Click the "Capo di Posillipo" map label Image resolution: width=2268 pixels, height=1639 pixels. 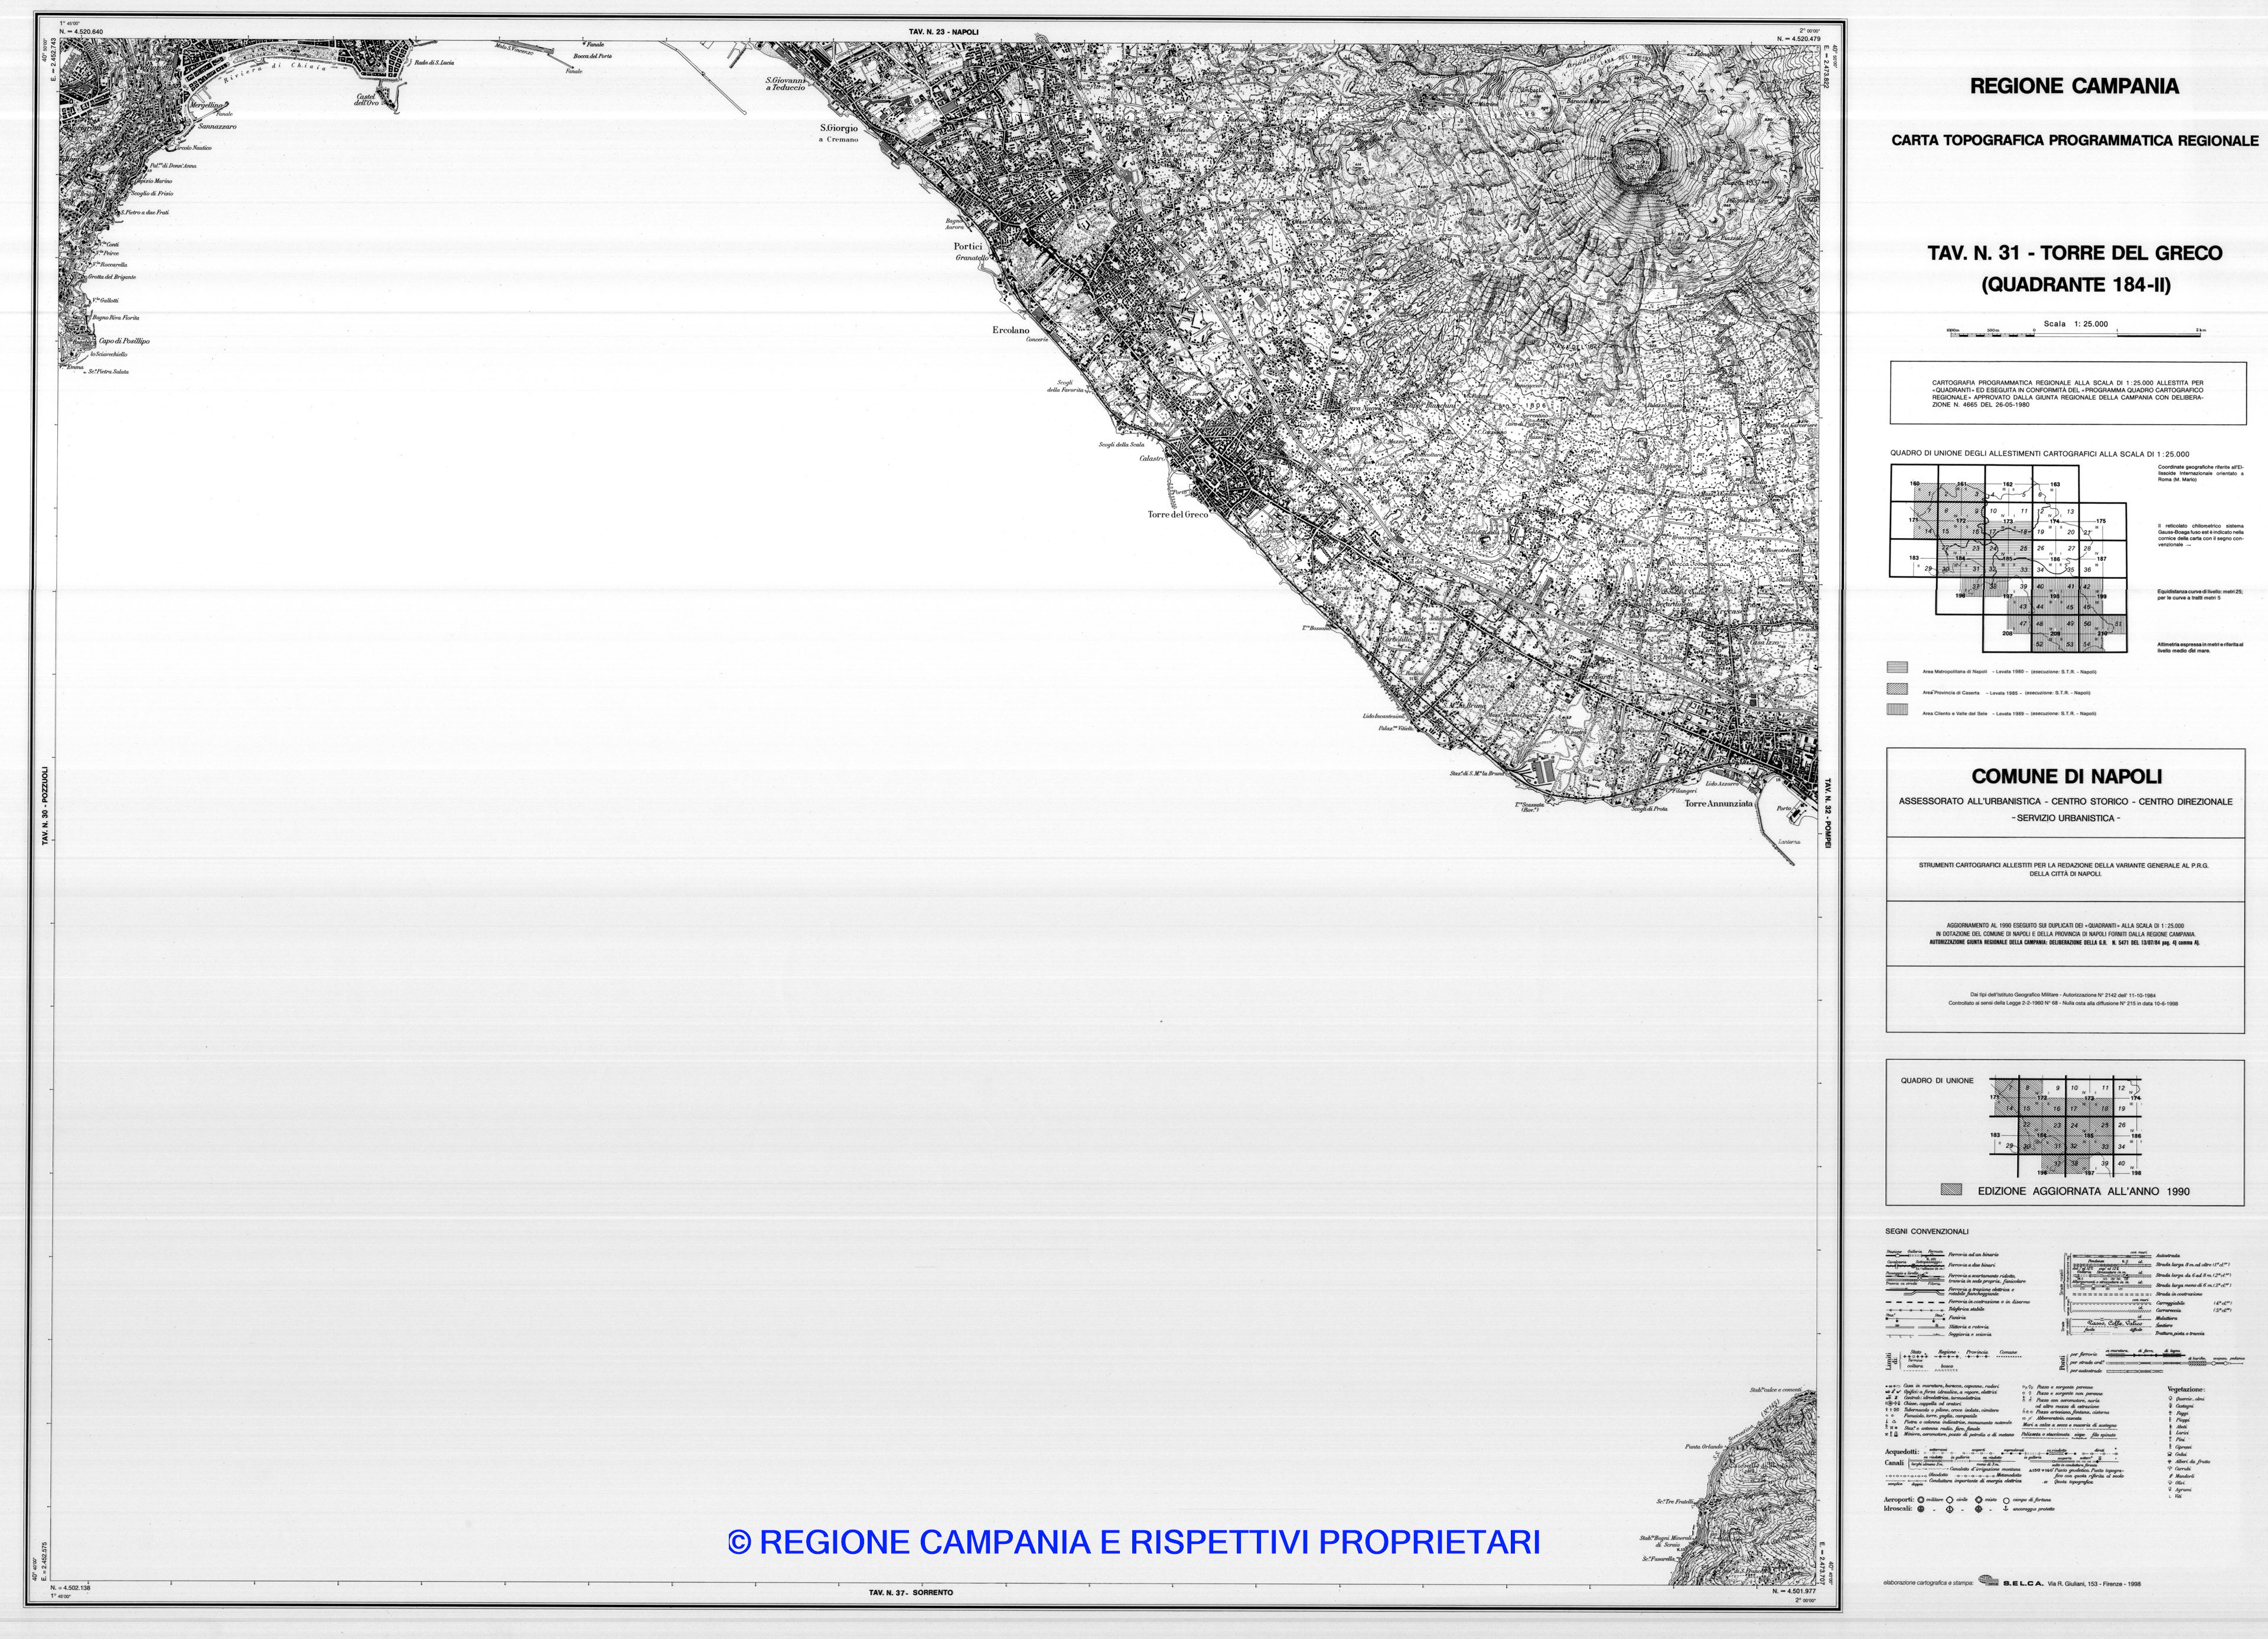click(x=124, y=341)
